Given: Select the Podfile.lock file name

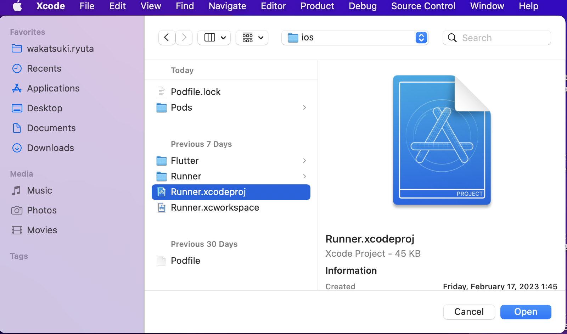Looking at the screenshot, I should point(196,92).
